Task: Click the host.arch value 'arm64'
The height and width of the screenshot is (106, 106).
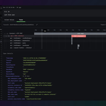Action: [27, 97]
